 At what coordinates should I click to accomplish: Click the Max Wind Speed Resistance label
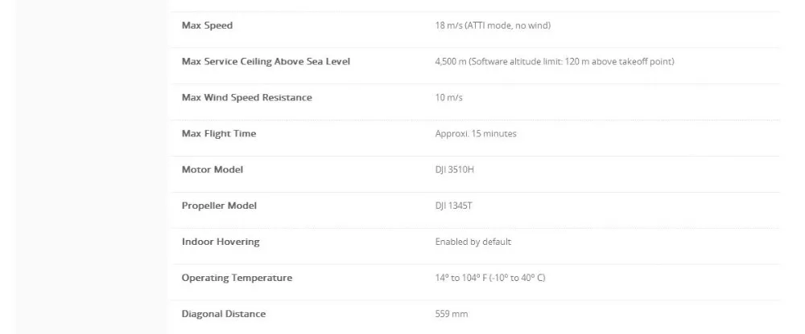coord(247,97)
